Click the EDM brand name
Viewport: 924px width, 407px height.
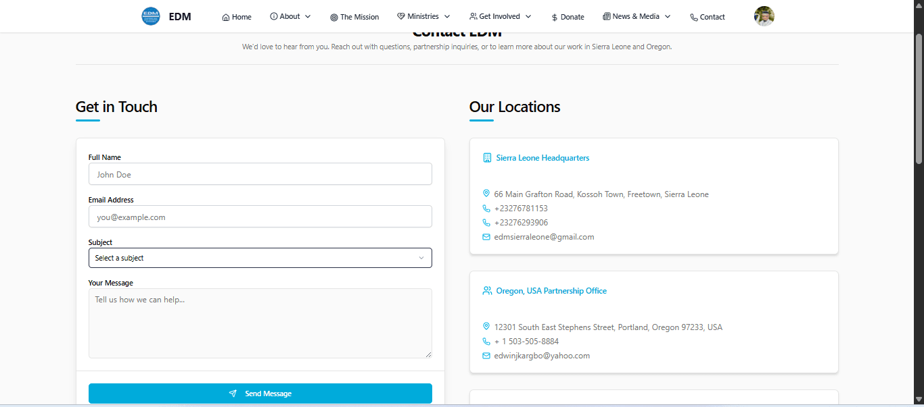click(x=180, y=17)
